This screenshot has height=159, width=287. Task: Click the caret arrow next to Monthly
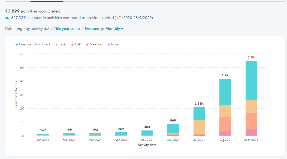click(122, 29)
